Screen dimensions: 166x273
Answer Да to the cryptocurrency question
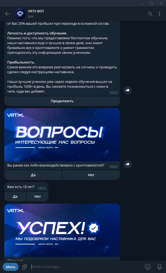tap(33, 175)
